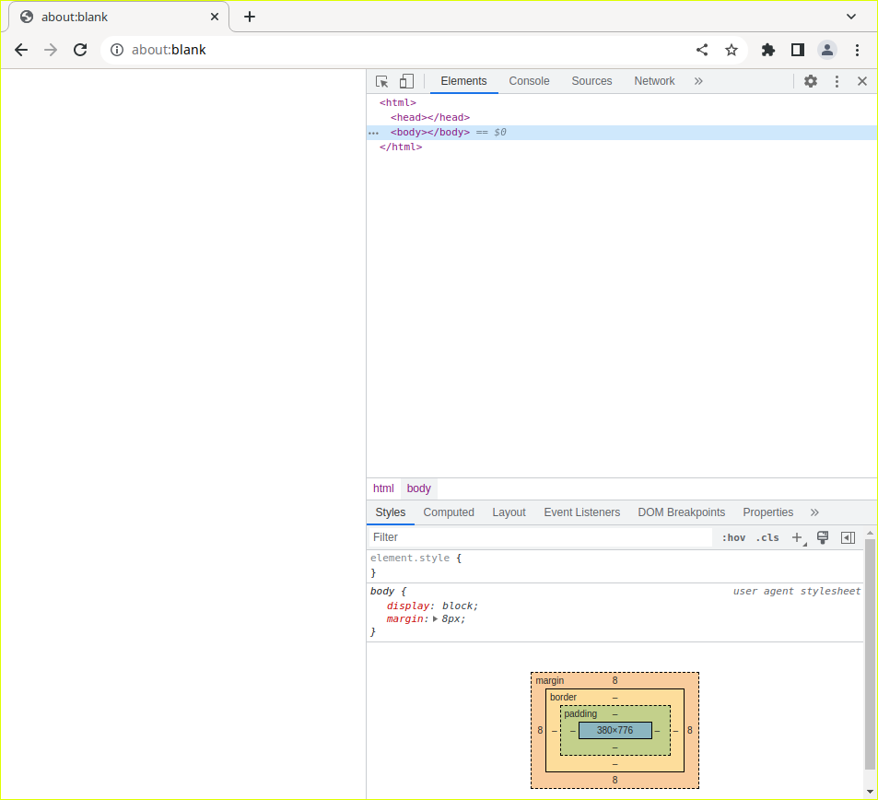This screenshot has width=878, height=800.
Task: Toggle the :hov element state panel
Action: (x=733, y=538)
